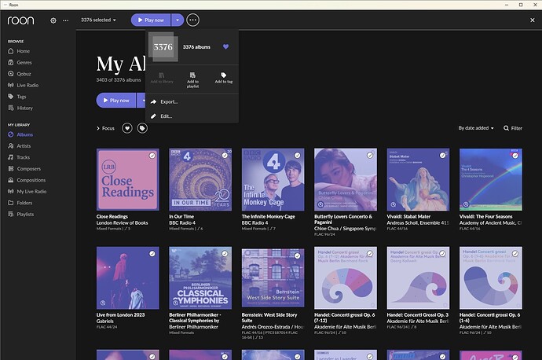
Task: Click Qobuz badge on Four Seasons cover
Action: click(x=466, y=204)
